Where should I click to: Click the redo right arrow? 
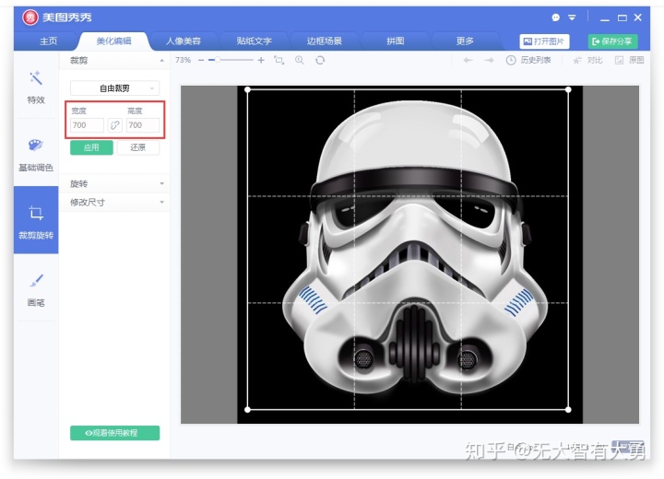[x=489, y=61]
